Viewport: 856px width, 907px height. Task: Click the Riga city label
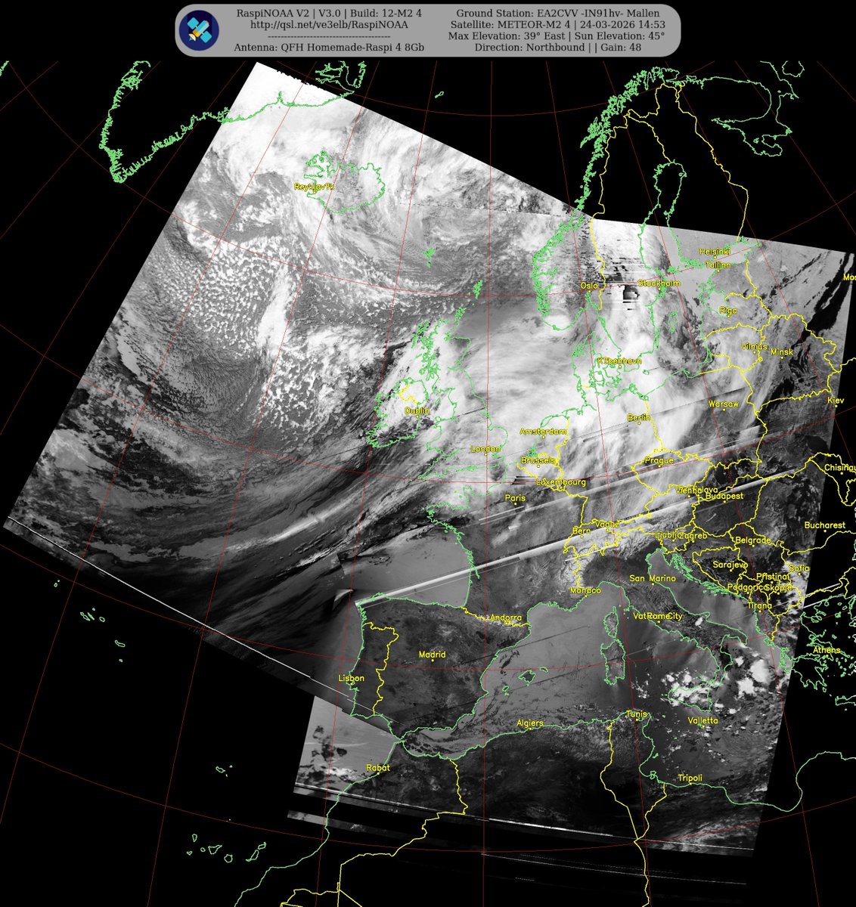coord(728,311)
